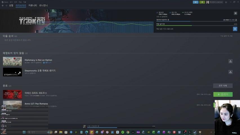Open File Explorer folder from the taskbar

pyautogui.click(x=61, y=132)
